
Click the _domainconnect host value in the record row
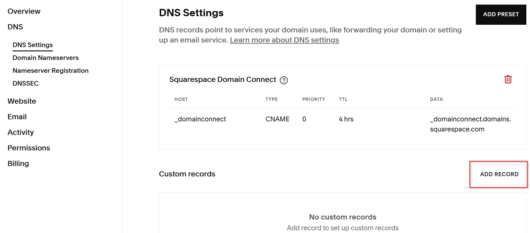tap(200, 119)
